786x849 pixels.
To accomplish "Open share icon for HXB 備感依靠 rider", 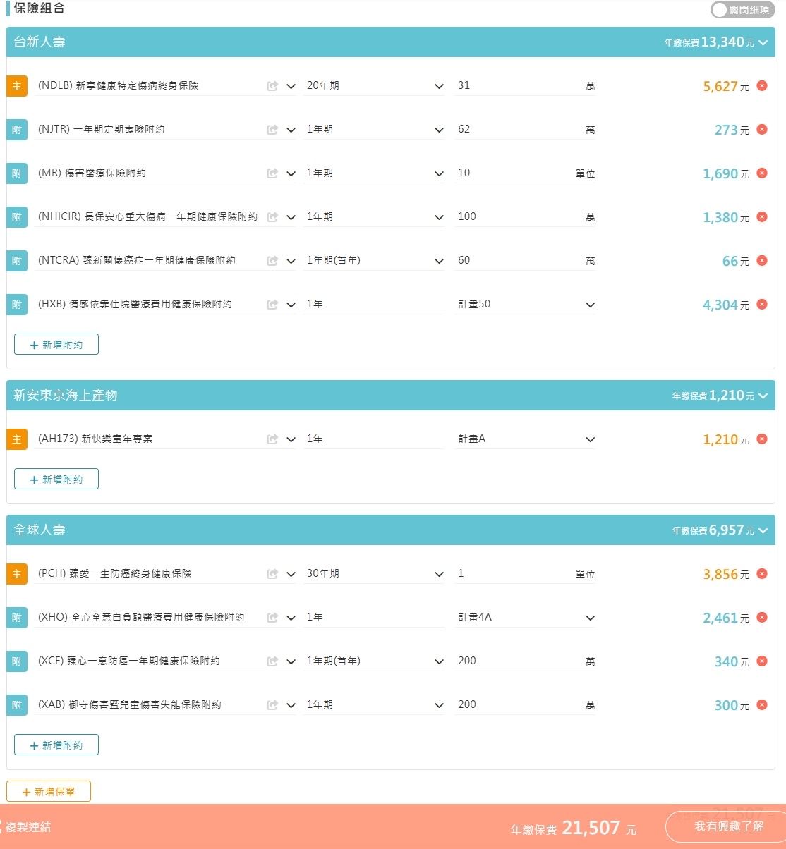I will pos(272,305).
